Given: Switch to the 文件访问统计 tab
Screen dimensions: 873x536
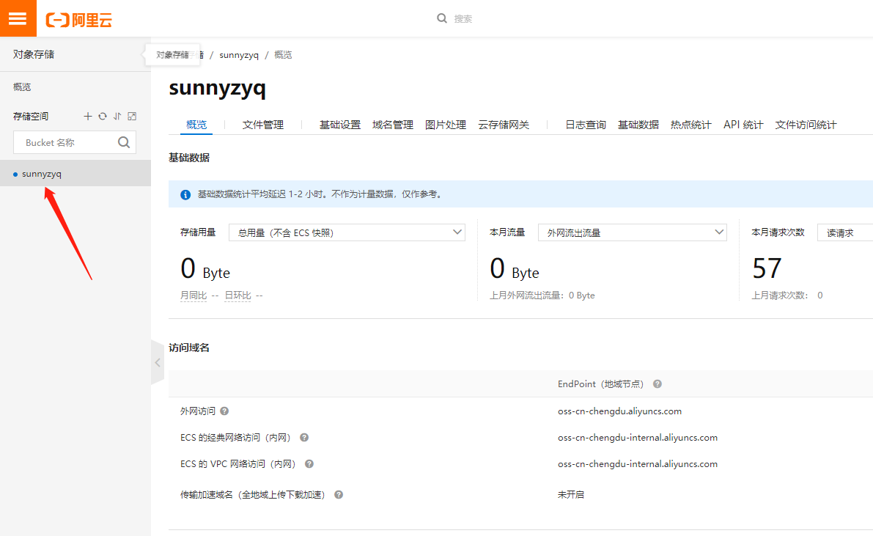Looking at the screenshot, I should (806, 125).
